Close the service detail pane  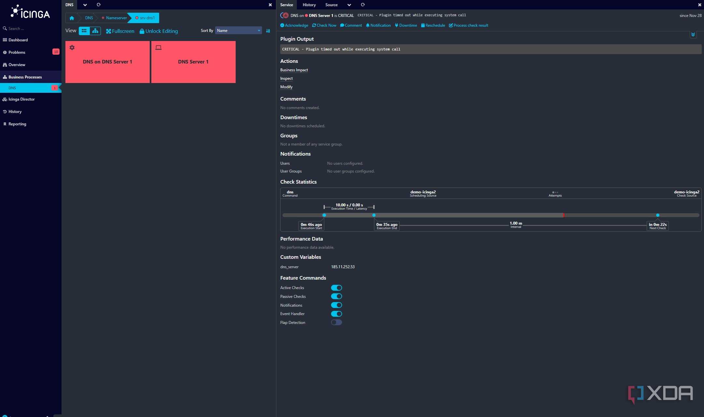699,5
